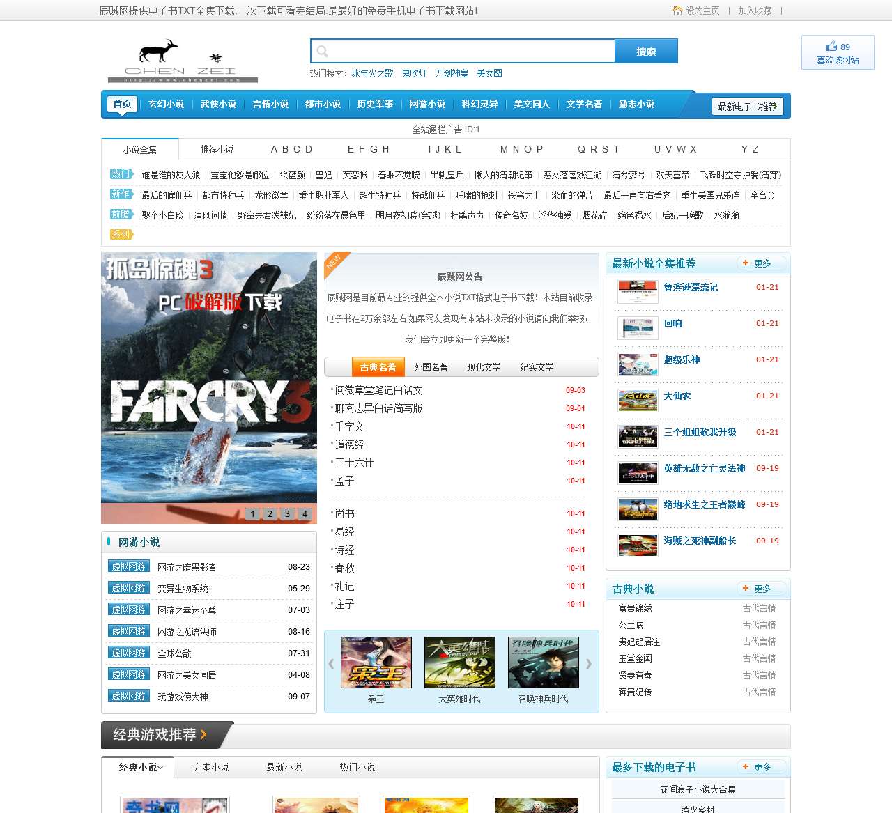This screenshot has width=892, height=813.
Task: Click the 热门 tag label
Action: coord(121,174)
